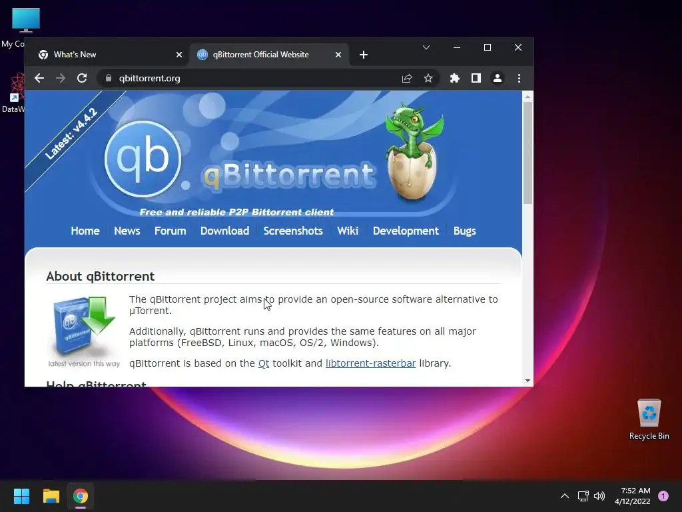
Task: Open Chrome's three-dot menu
Action: click(x=519, y=79)
